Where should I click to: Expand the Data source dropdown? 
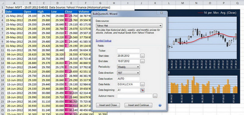click(x=129, y=26)
